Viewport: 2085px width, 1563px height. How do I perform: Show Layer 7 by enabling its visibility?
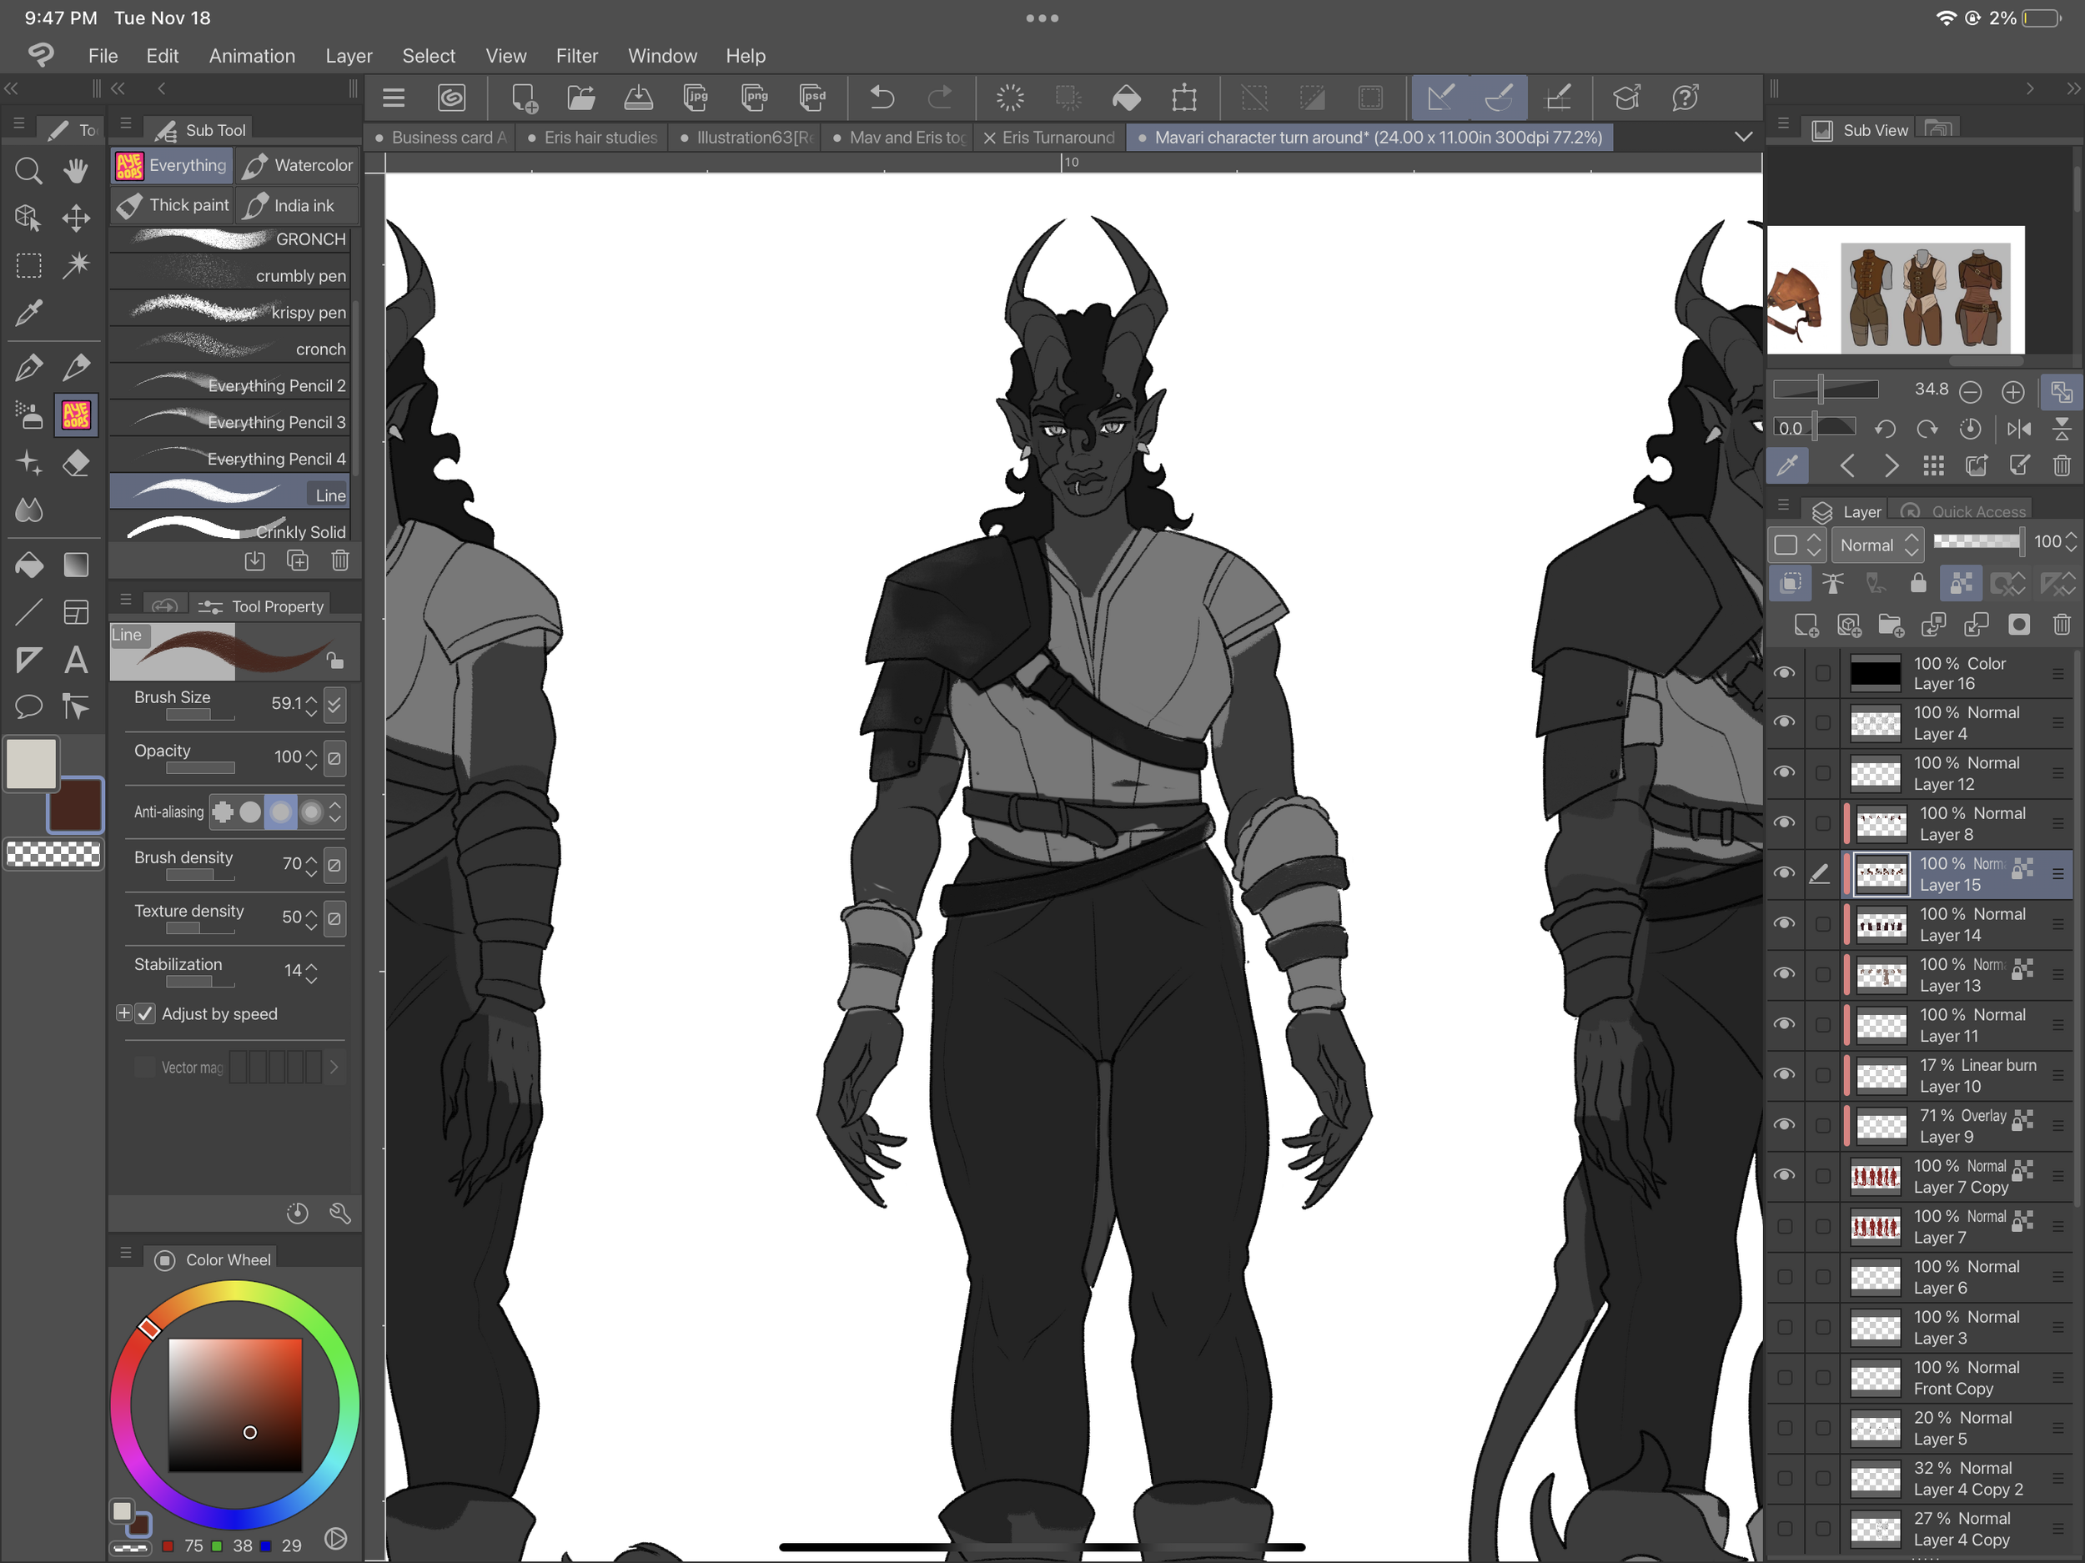(1784, 1226)
